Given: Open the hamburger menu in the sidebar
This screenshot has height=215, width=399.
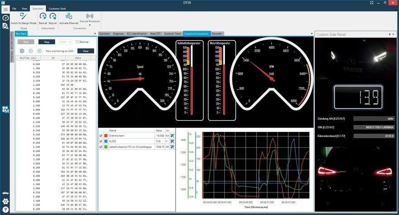Looking at the screenshot, I should [5, 9].
